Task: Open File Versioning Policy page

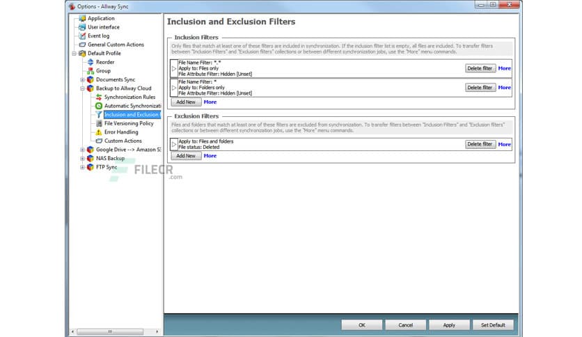Action: tap(129, 123)
